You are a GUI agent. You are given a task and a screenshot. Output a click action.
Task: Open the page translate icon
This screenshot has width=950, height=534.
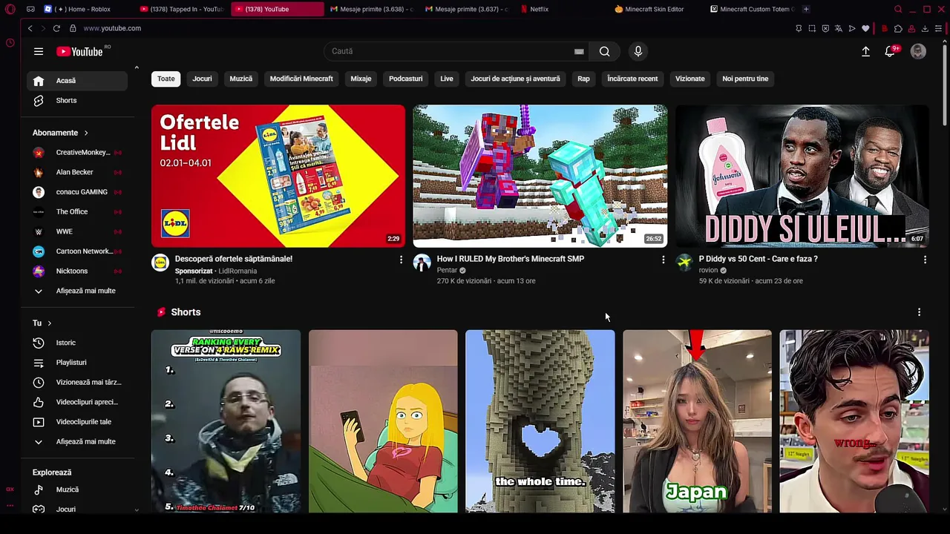pyautogui.click(x=839, y=28)
